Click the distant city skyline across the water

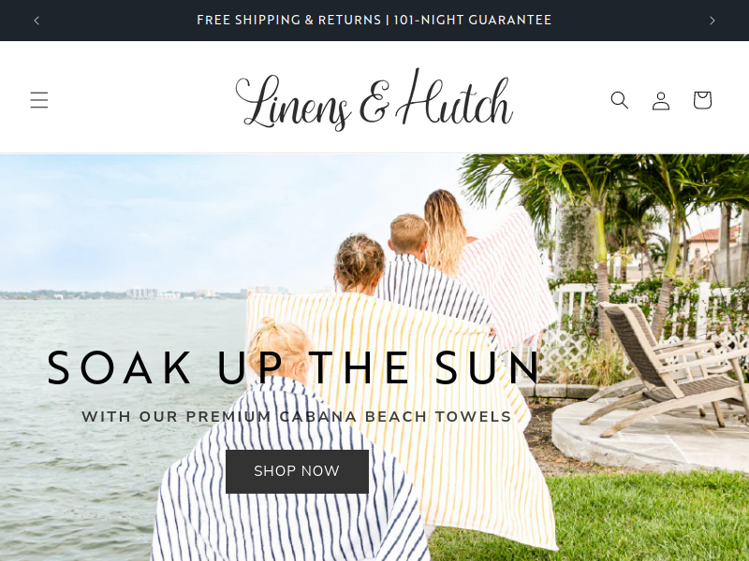coord(143,294)
